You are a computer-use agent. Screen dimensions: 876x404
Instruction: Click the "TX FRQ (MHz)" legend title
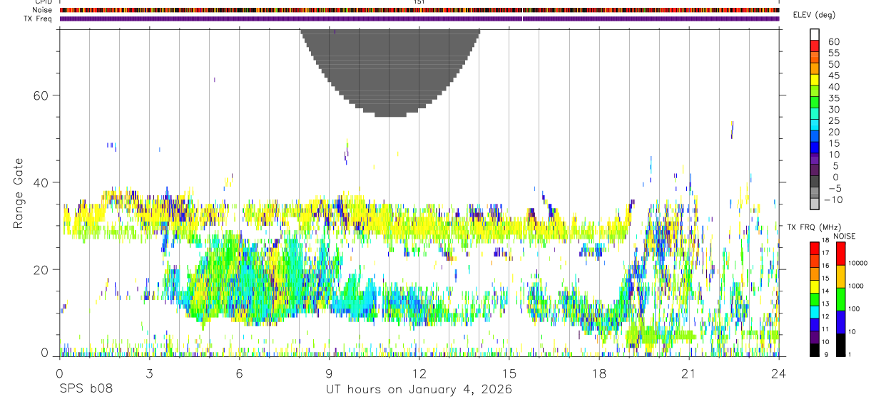(816, 227)
